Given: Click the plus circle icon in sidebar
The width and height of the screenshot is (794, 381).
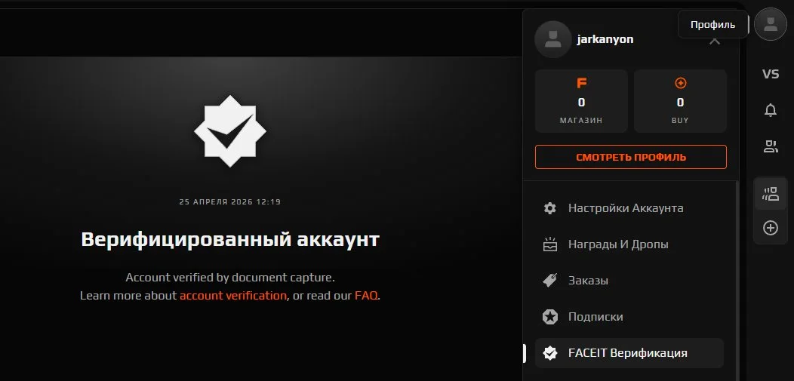Looking at the screenshot, I should [770, 228].
